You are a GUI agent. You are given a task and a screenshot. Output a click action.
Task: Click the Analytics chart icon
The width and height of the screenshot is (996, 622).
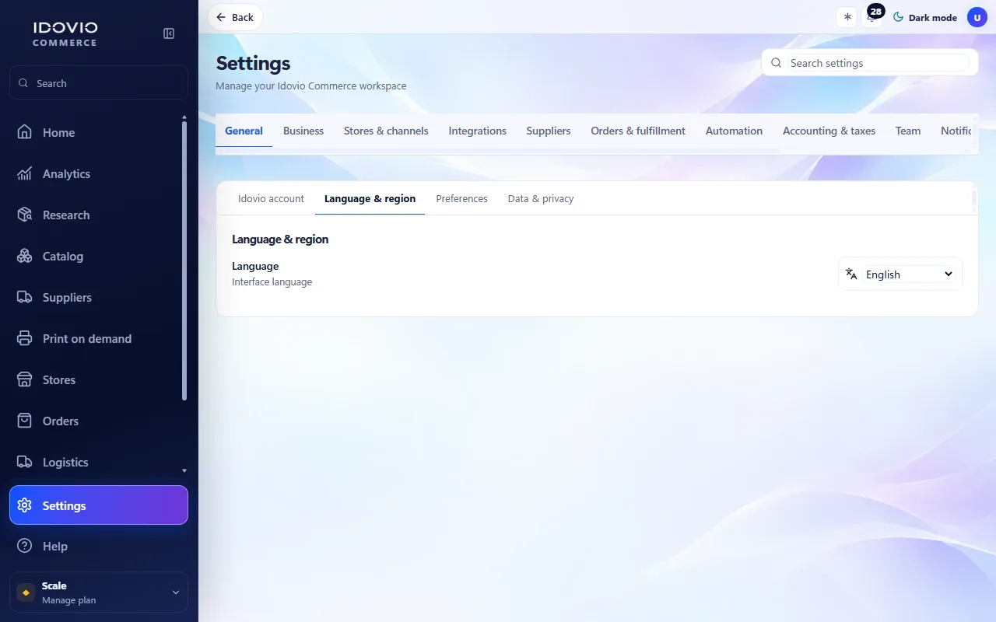(x=25, y=173)
